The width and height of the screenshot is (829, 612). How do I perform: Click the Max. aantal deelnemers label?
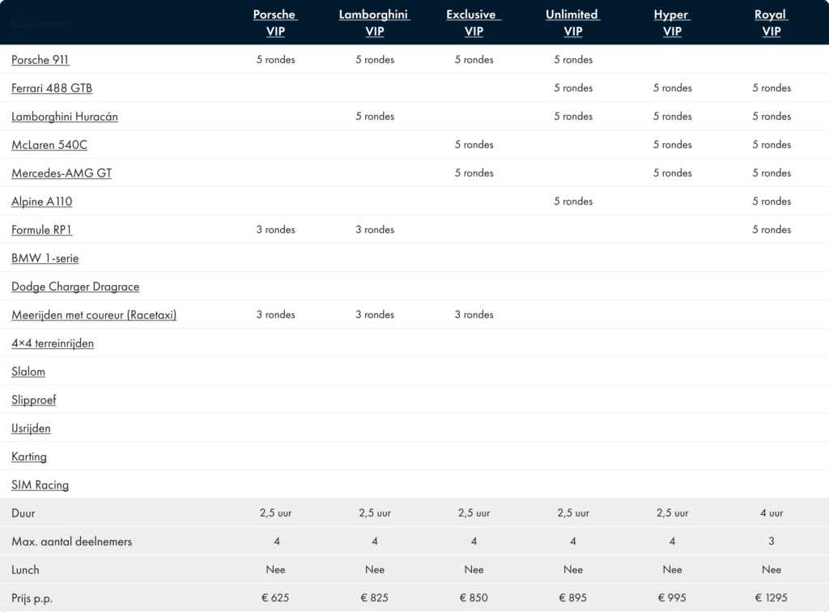click(72, 542)
